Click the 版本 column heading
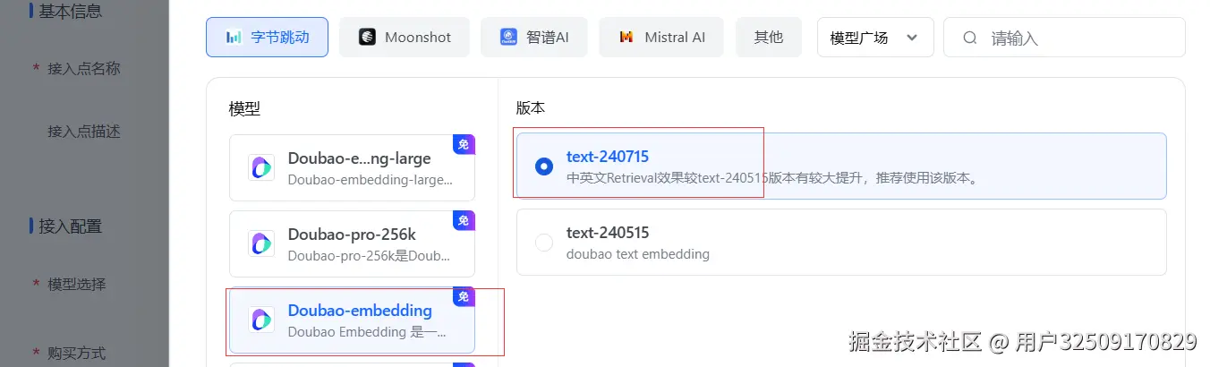This screenshot has width=1210, height=367. click(531, 108)
